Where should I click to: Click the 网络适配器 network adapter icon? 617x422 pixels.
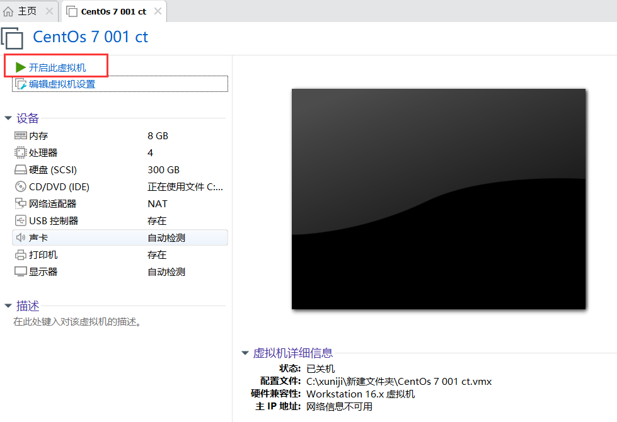[20, 203]
